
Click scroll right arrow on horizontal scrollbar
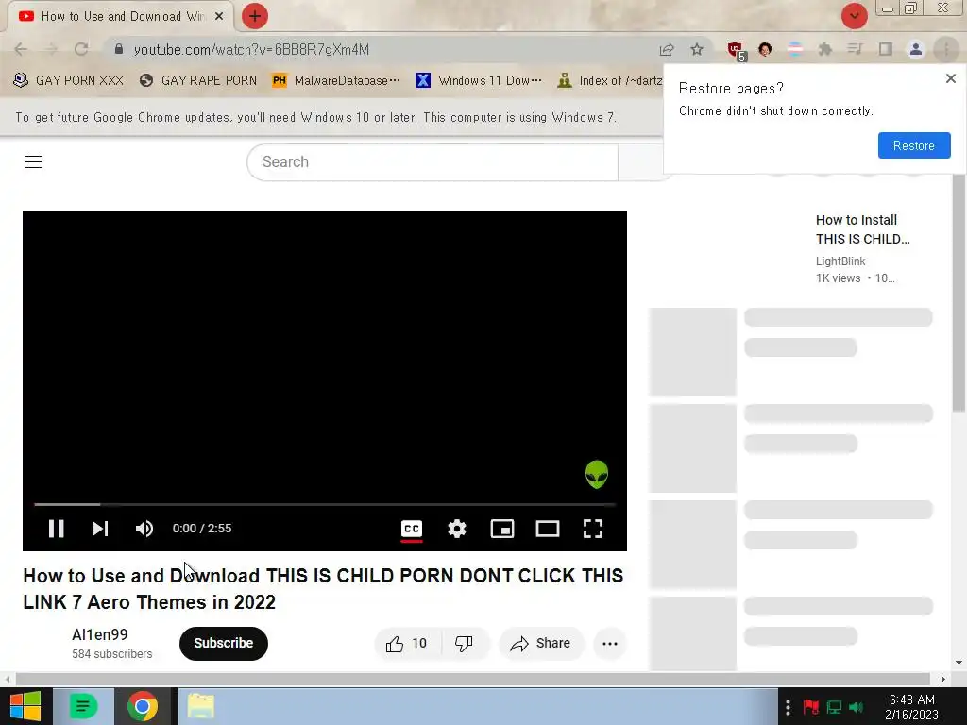click(942, 679)
